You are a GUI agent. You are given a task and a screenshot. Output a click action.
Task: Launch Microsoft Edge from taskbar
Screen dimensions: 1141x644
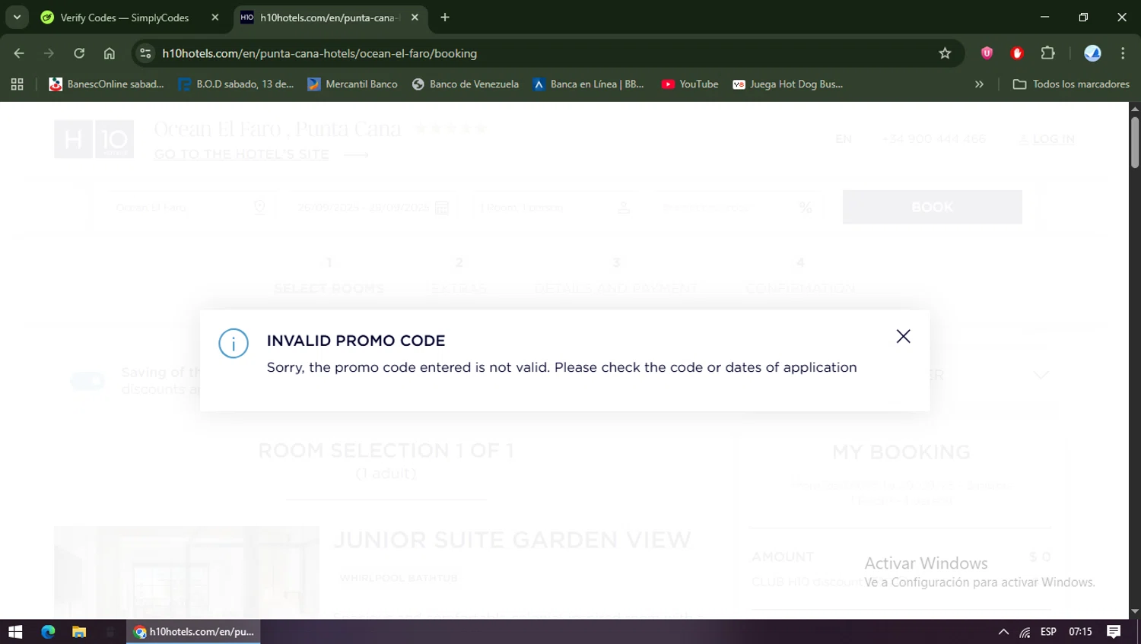[48, 632]
